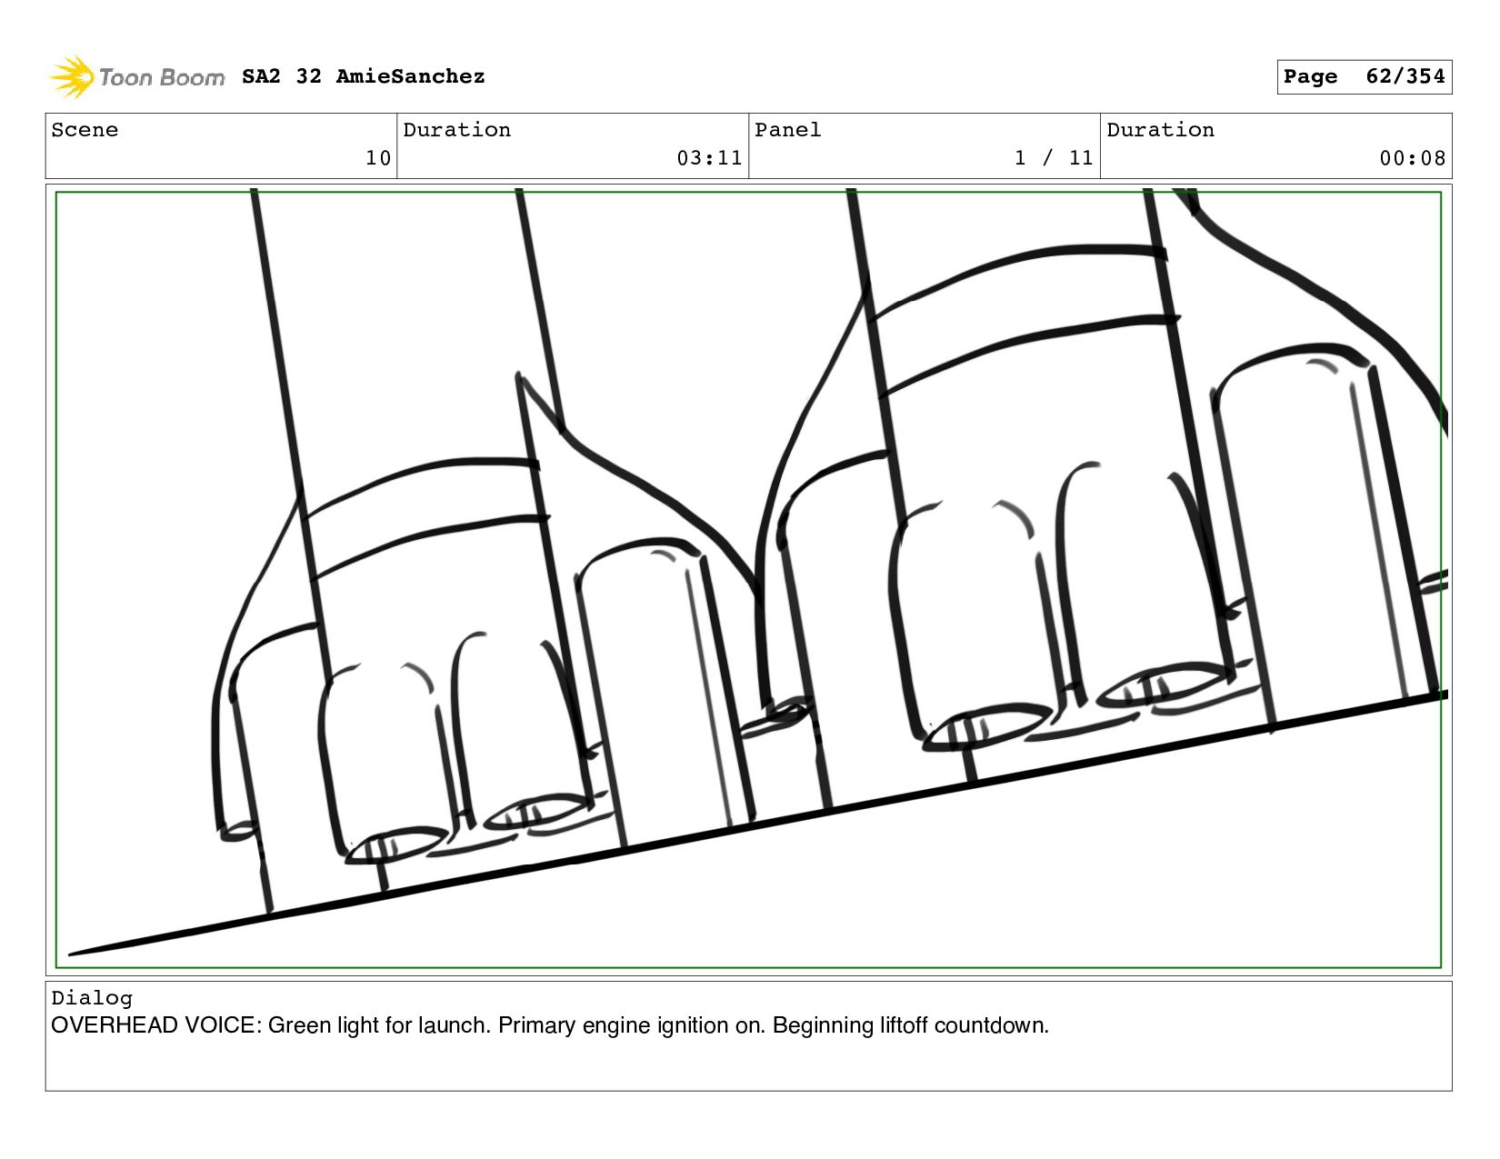The width and height of the screenshot is (1500, 1159).
Task: Click the Dialog heading
Action: [92, 998]
